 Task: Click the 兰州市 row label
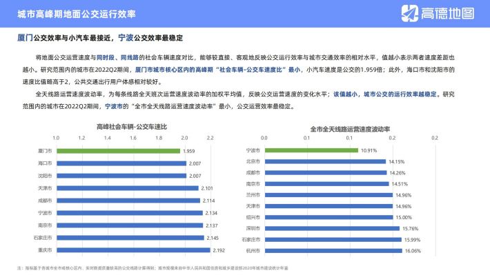coord(253,195)
